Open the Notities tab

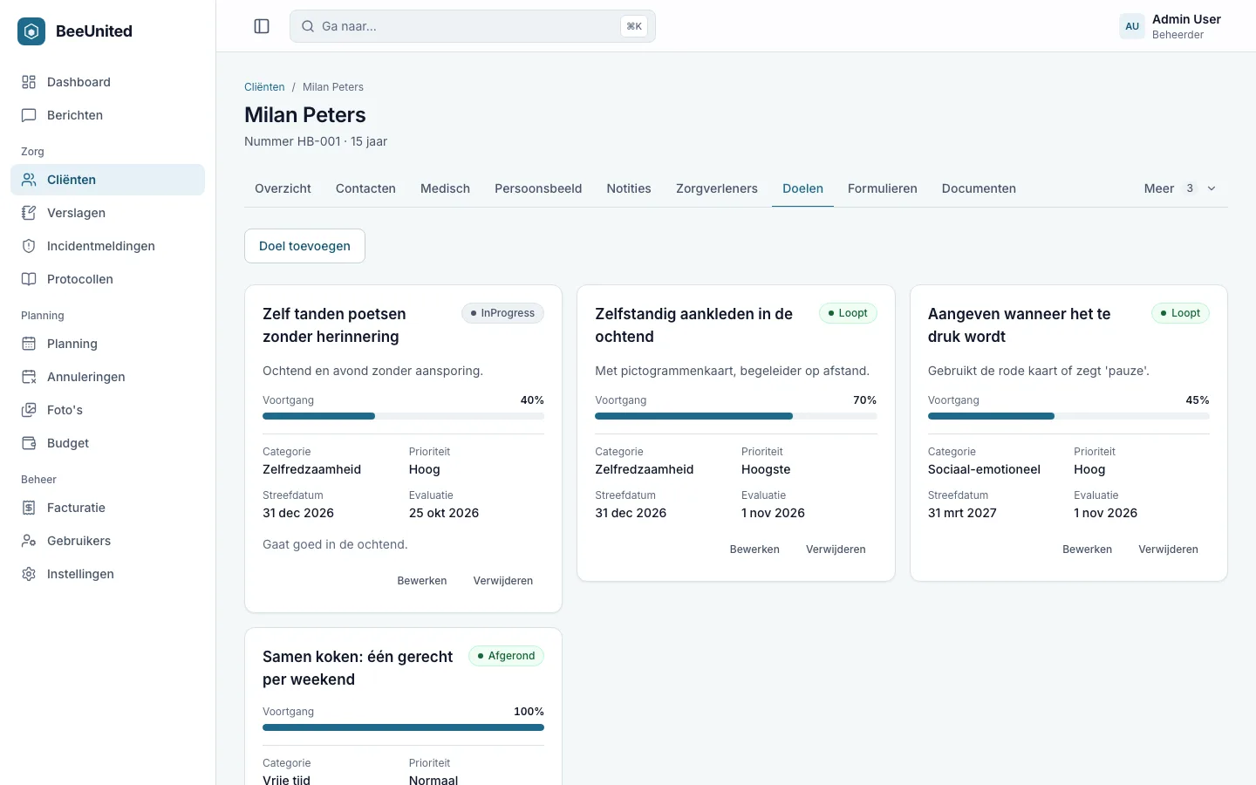(629, 188)
